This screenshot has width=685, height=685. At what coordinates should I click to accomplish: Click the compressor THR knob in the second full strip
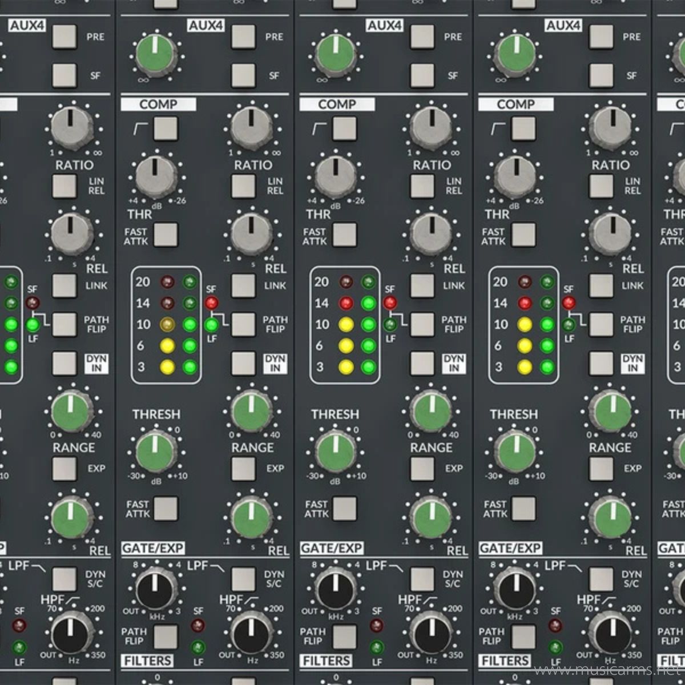[334, 176]
